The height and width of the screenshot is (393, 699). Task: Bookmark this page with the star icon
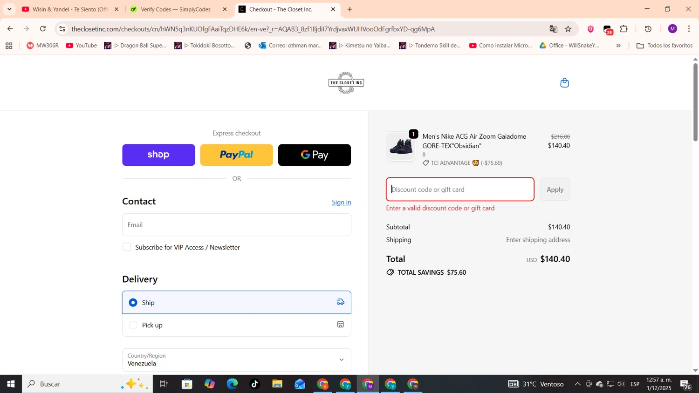(x=568, y=29)
